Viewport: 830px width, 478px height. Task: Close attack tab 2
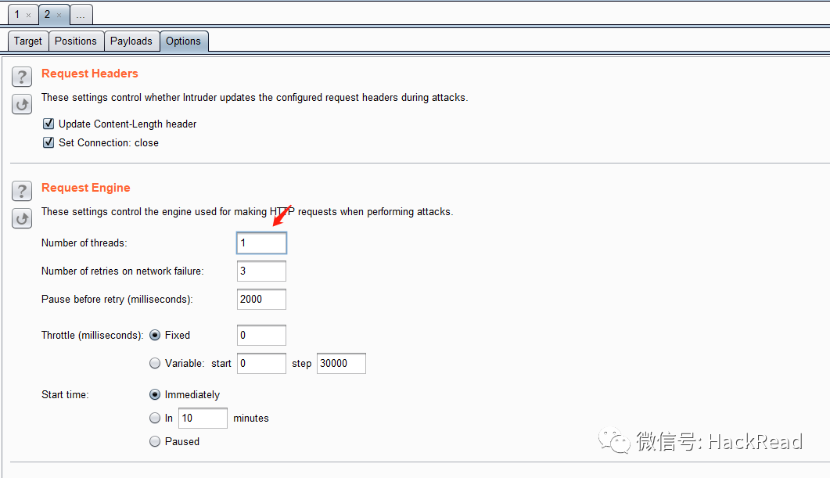59,15
